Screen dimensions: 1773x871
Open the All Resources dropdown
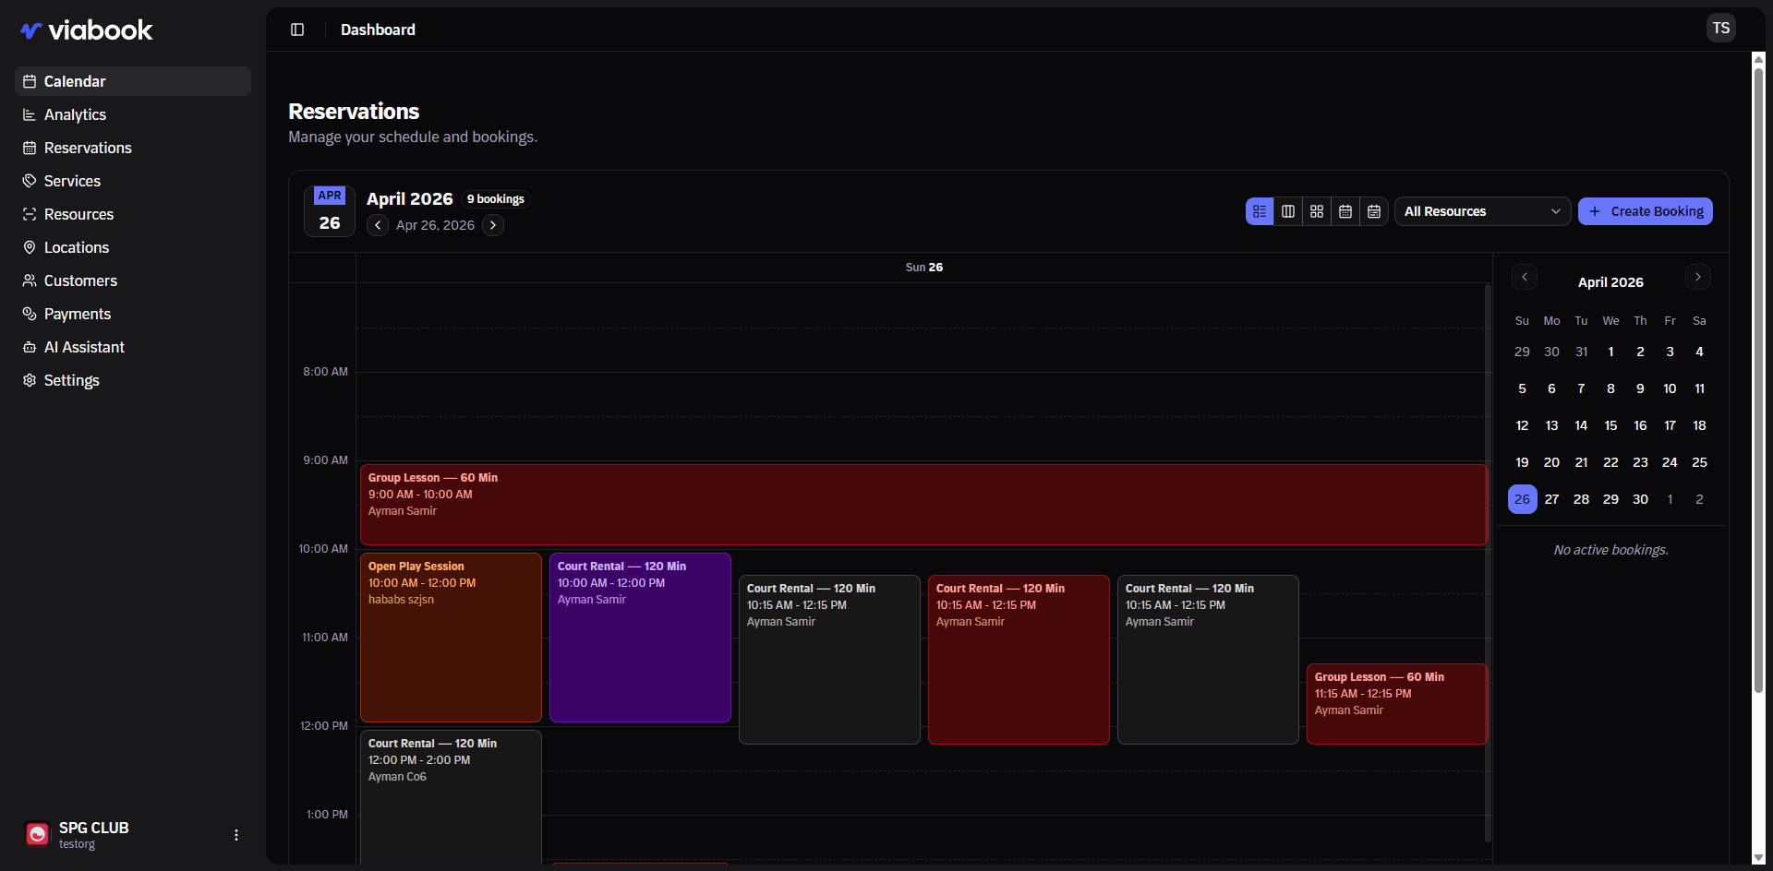(1482, 211)
